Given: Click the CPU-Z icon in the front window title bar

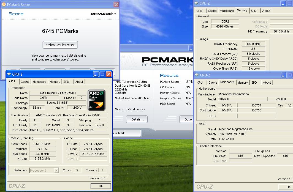Looking at the screenshot, I should 9,74.
